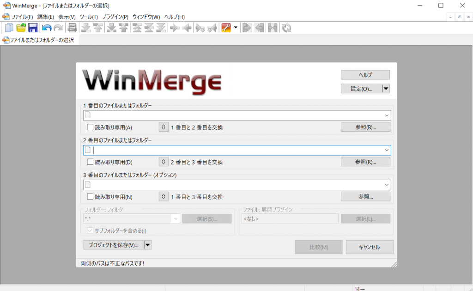This screenshot has width=473, height=291.
Task: Swap 1番目 and 2番目 with arrow icon
Action: 164,127
